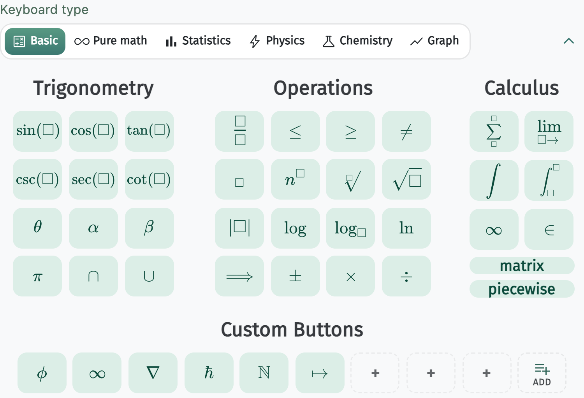This screenshot has height=398, width=584.
Task: Insert the alpha symbol
Action: tap(93, 228)
